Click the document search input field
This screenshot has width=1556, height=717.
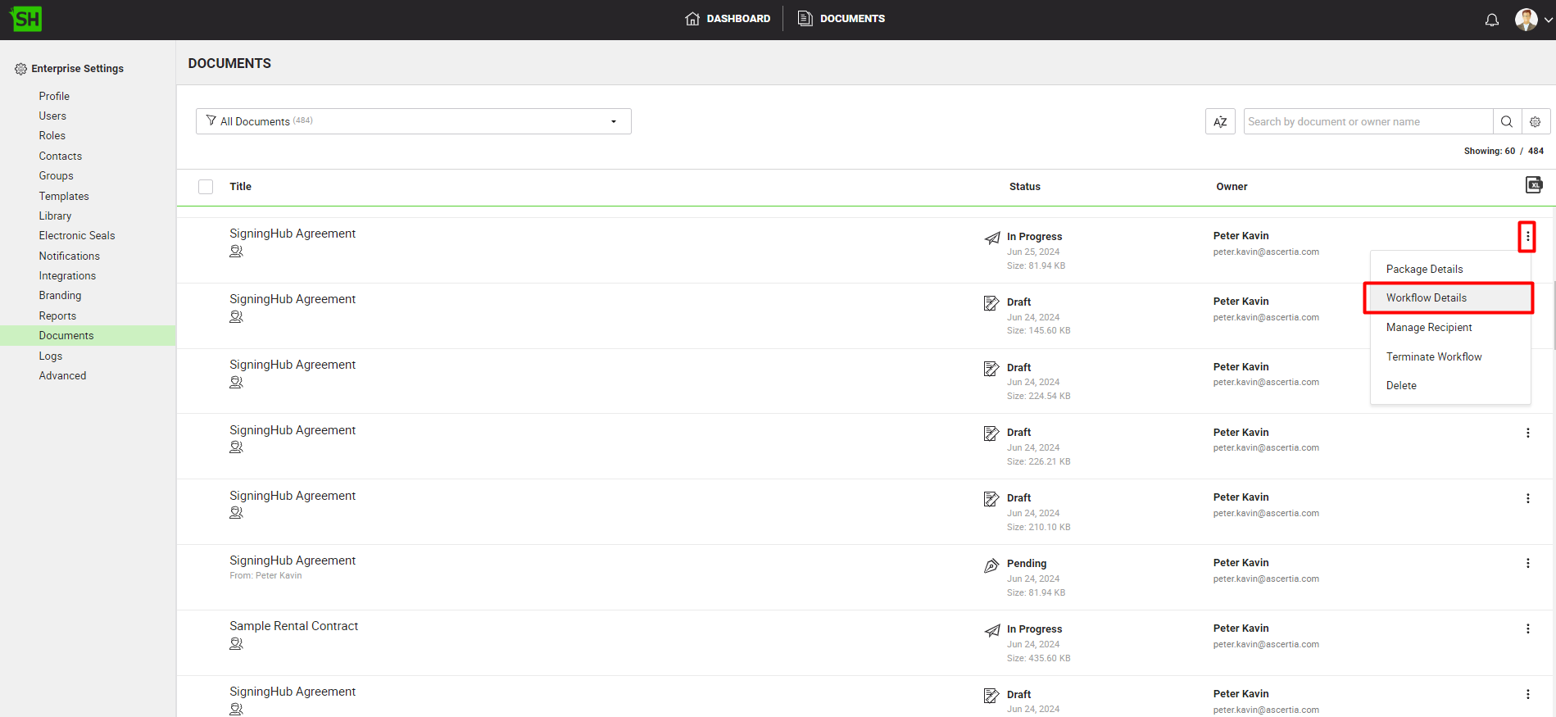click(x=1367, y=121)
